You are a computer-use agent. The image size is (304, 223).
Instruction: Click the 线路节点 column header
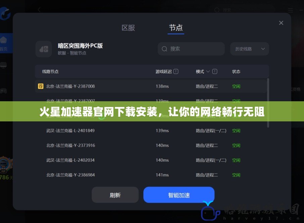point(50,71)
